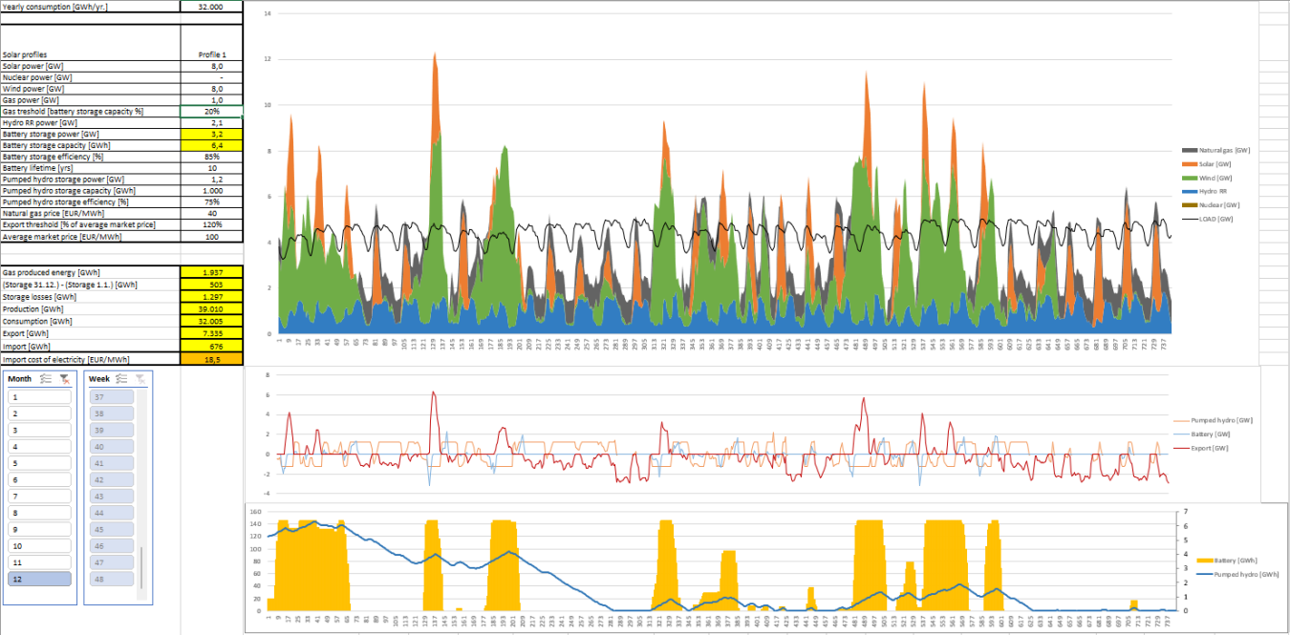Click the Gas threshold 20% cell
This screenshot has width=1290, height=635.
(x=211, y=112)
